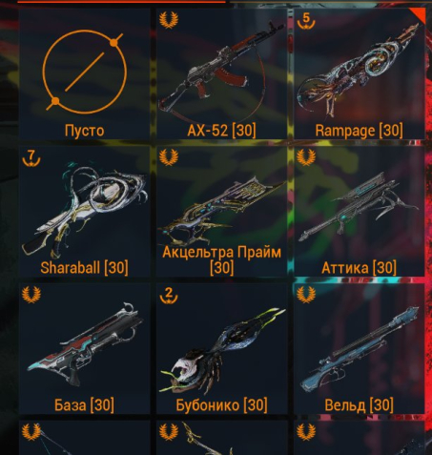Pick the Бубонико weapon image

click(x=222, y=350)
